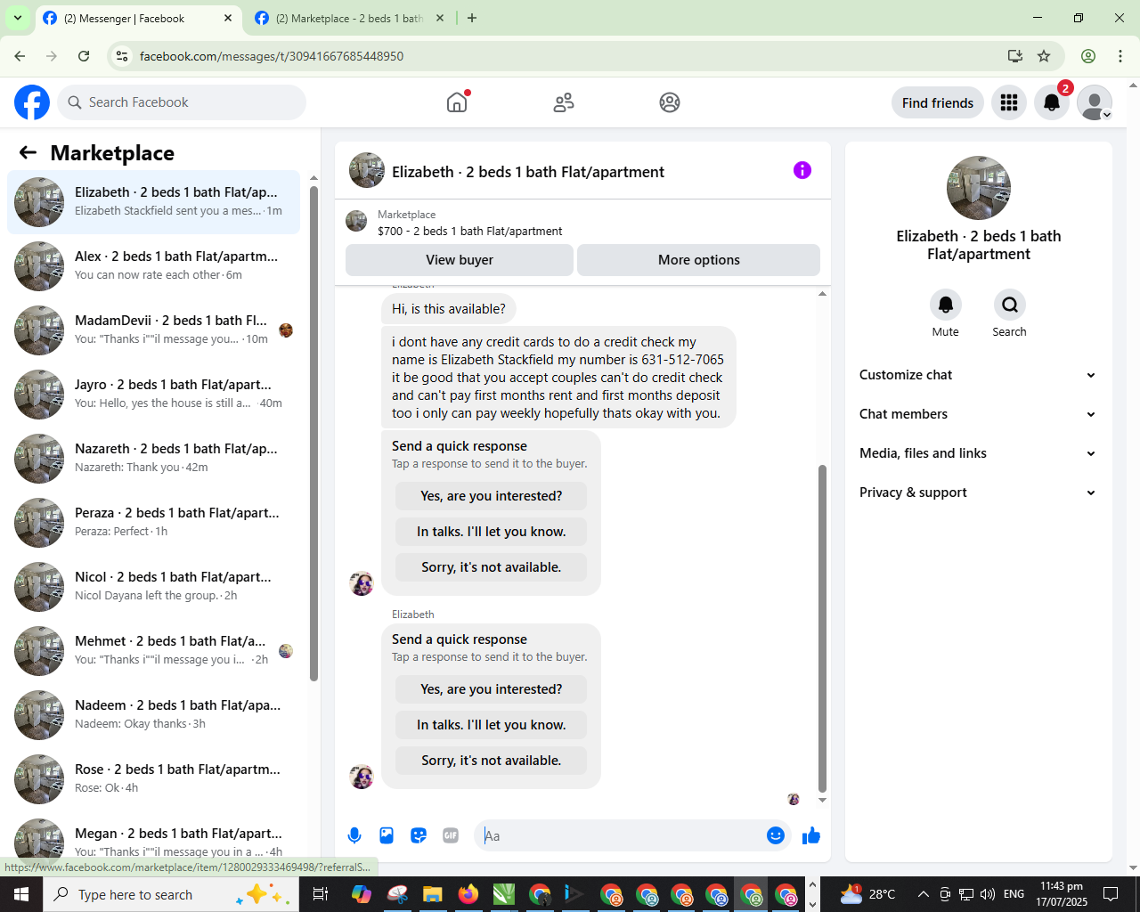Open Nazareth conversation in list
Screen dimensions: 1140x912
click(x=153, y=458)
